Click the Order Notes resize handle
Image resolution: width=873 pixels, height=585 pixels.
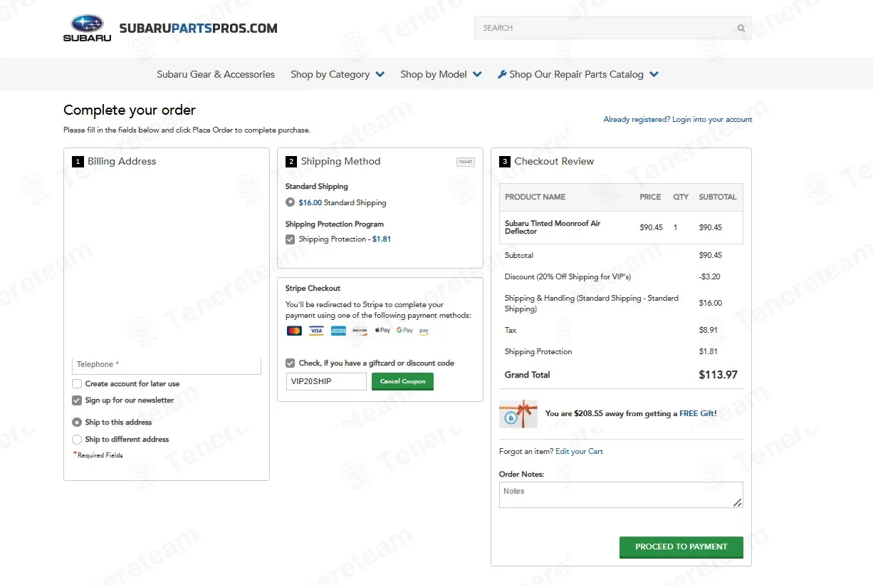[x=738, y=502]
